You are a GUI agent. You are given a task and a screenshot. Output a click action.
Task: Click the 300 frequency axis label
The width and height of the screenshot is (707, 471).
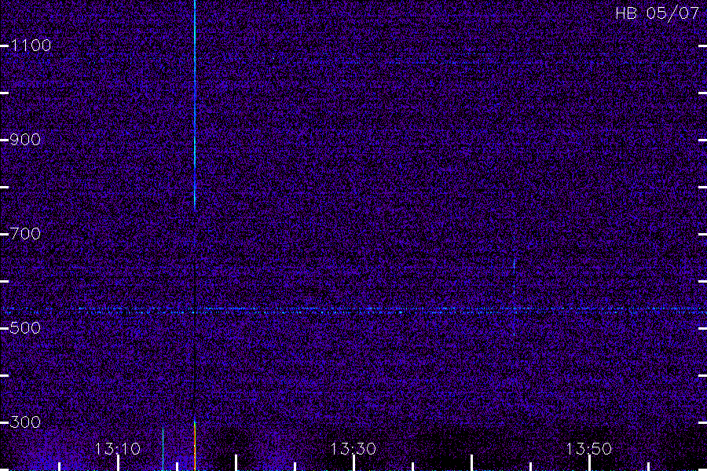(x=25, y=422)
